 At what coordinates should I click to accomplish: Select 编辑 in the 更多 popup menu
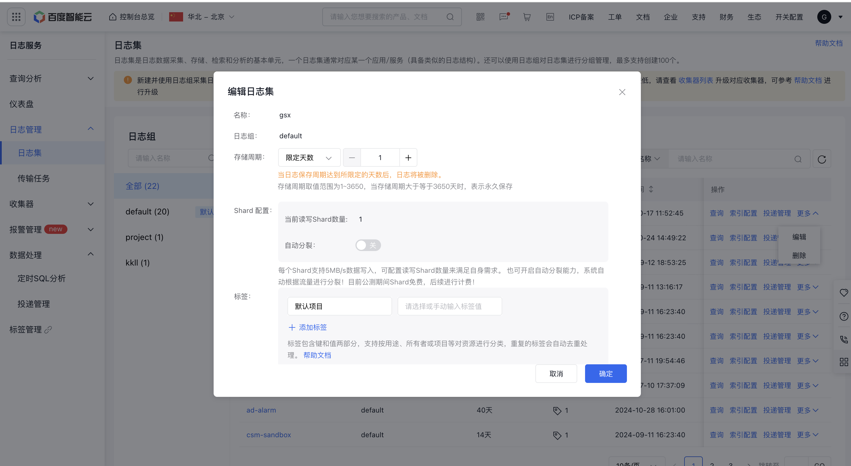click(x=799, y=237)
